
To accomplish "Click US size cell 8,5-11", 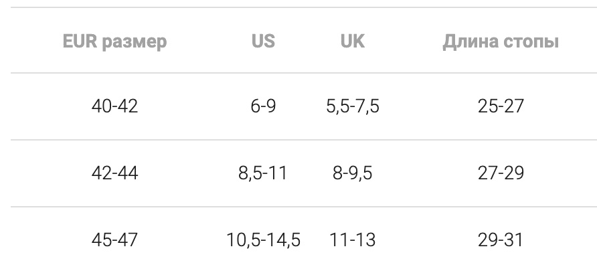I will click(x=263, y=173).
